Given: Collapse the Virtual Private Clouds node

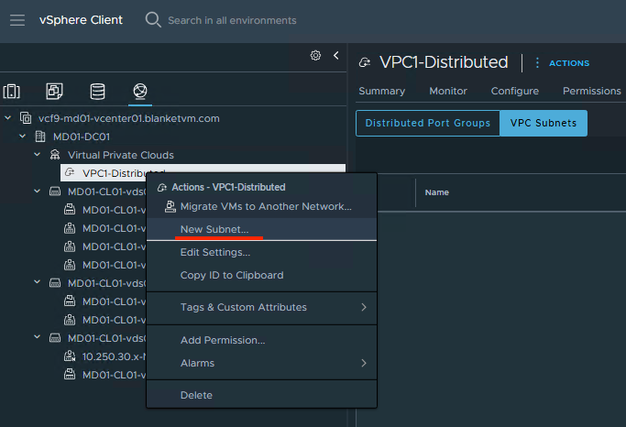Looking at the screenshot, I should coord(38,155).
